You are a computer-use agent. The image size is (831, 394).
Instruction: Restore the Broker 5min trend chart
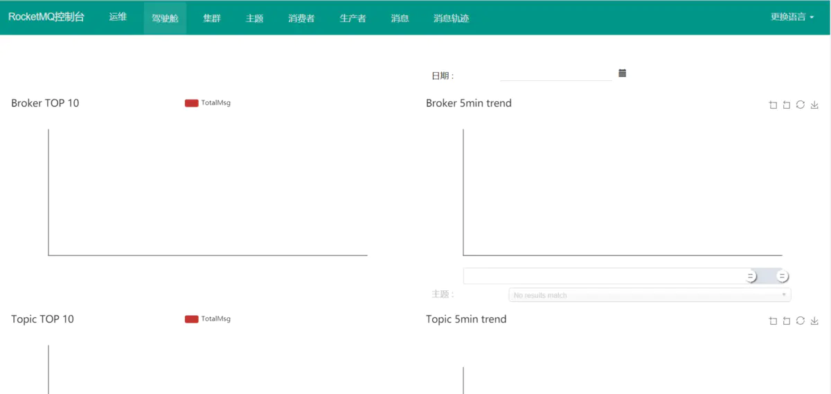click(801, 105)
